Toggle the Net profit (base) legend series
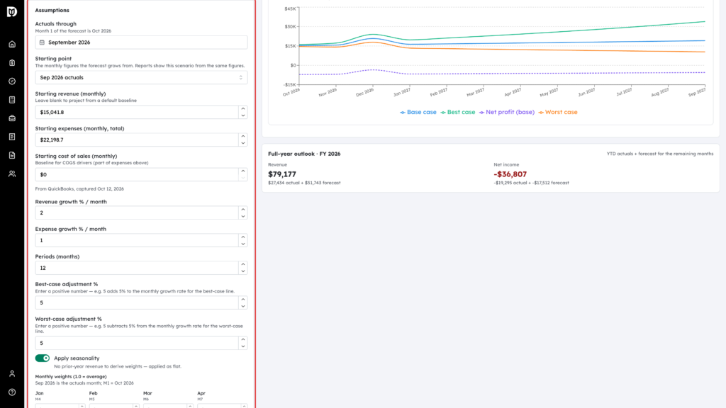Viewport: 726px width, 408px height. 506,112
